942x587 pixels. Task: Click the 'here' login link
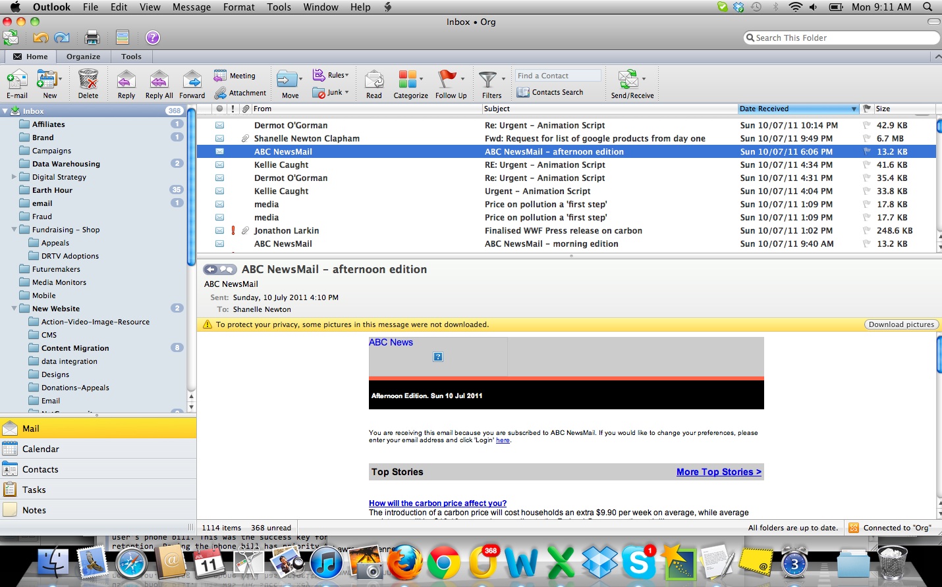503,440
